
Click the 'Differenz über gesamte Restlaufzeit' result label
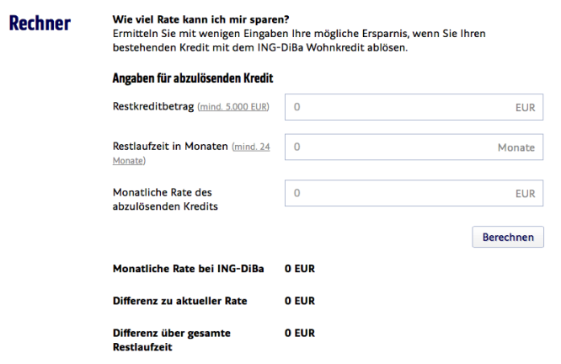[x=172, y=340]
